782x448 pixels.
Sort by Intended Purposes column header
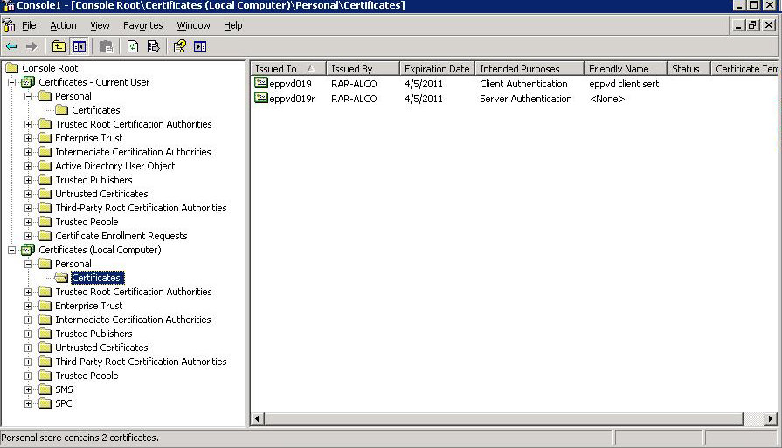[x=529, y=69]
